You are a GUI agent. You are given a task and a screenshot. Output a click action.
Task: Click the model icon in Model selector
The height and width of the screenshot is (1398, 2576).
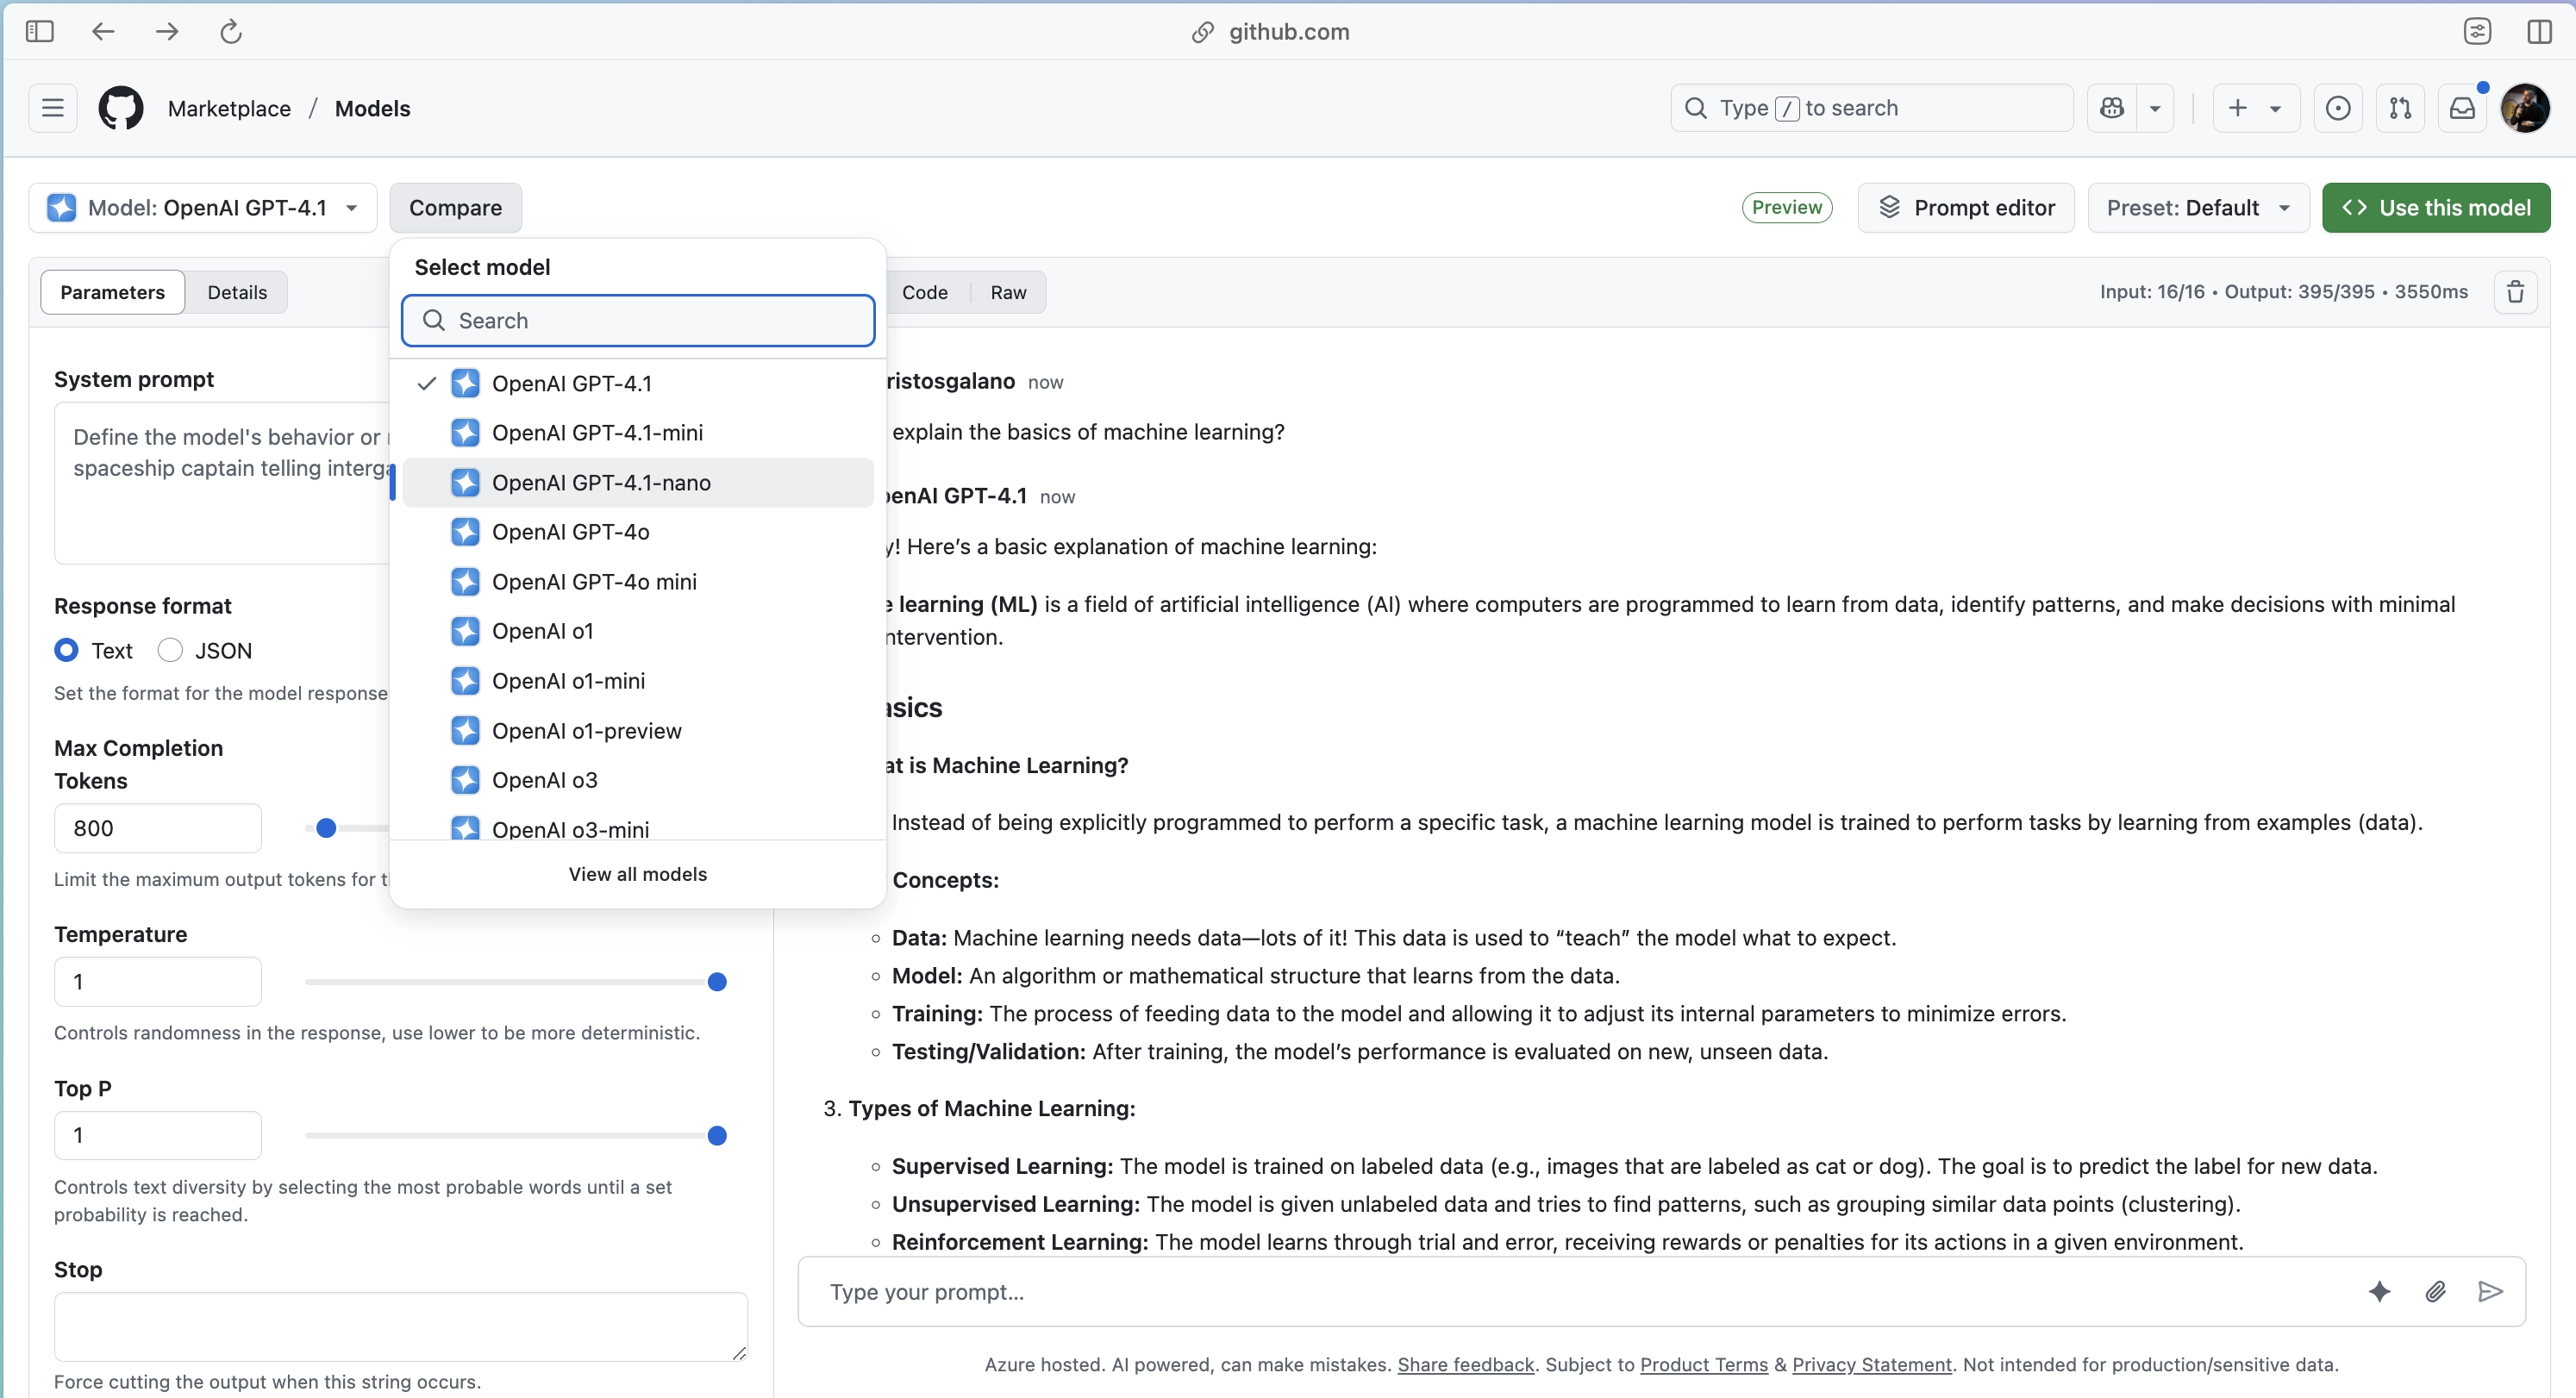62,208
